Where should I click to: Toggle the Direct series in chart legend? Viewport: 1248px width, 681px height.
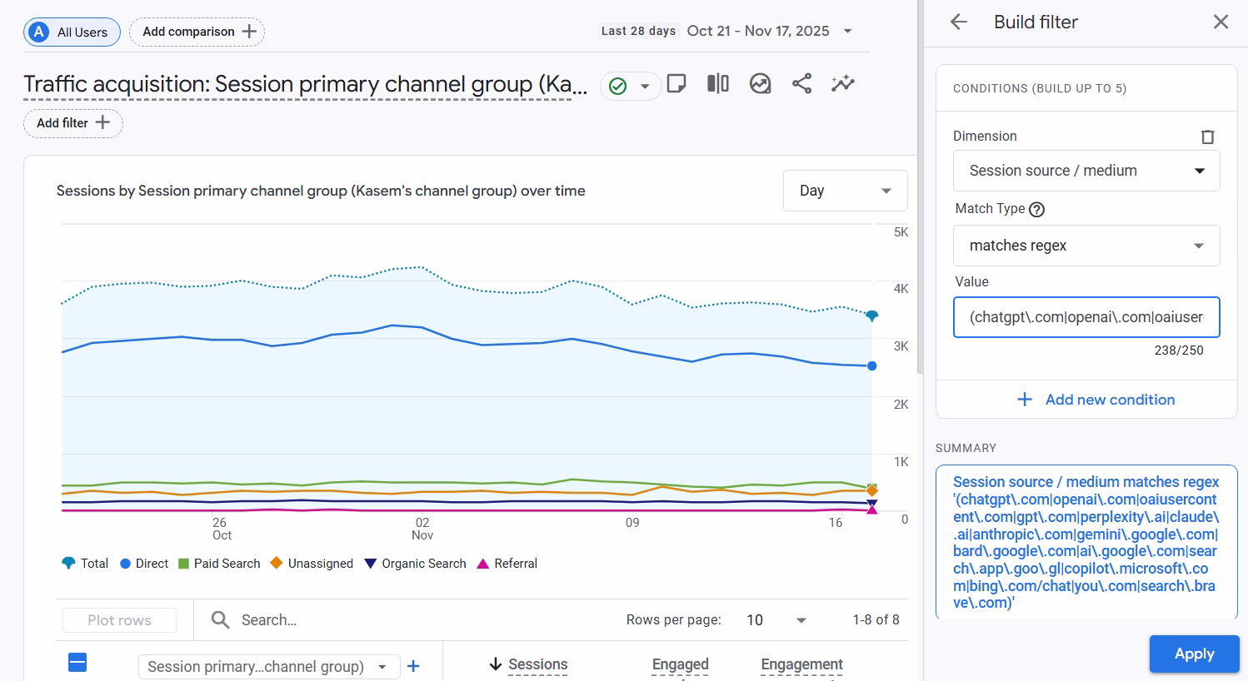(144, 564)
